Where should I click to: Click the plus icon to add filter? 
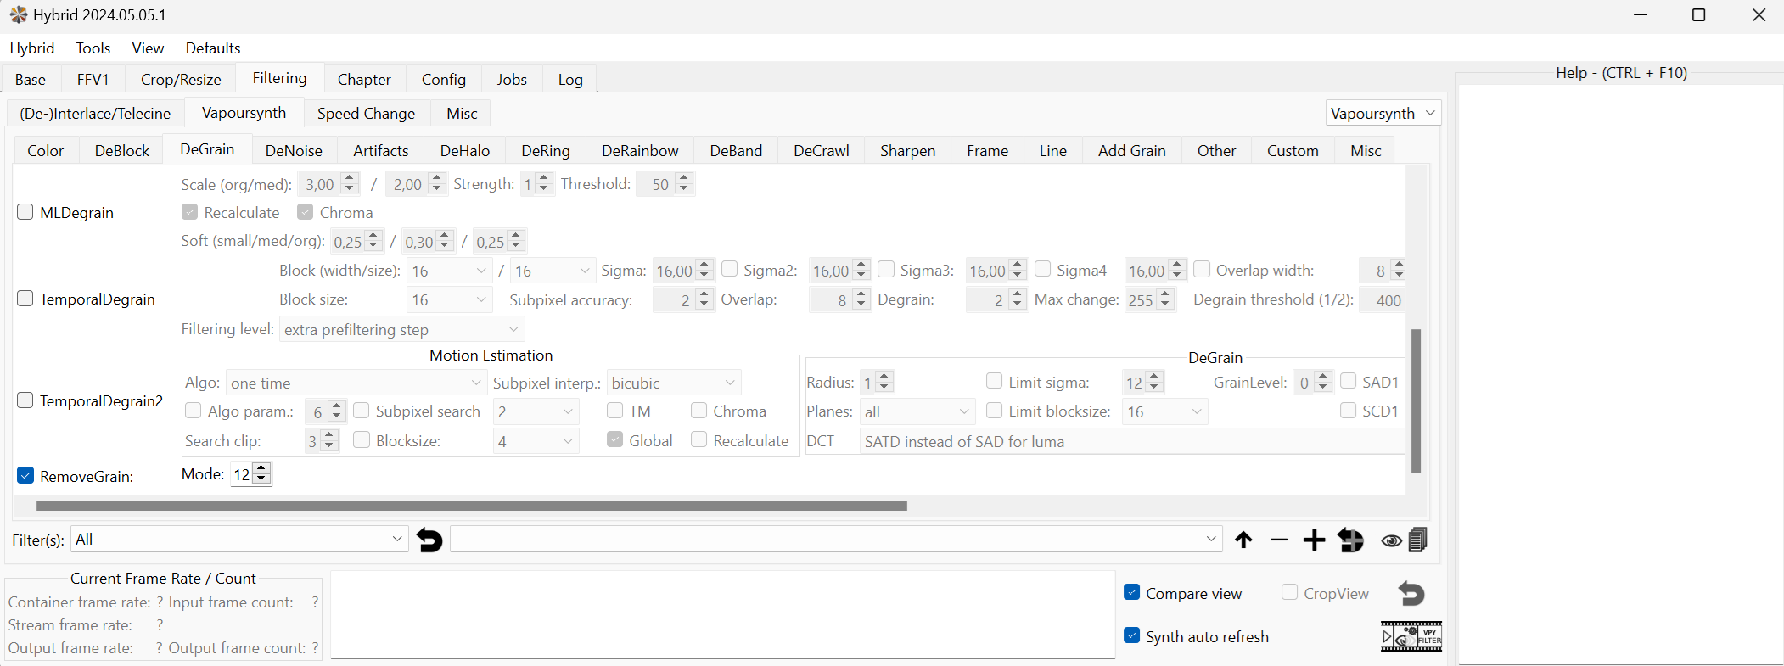click(1314, 540)
